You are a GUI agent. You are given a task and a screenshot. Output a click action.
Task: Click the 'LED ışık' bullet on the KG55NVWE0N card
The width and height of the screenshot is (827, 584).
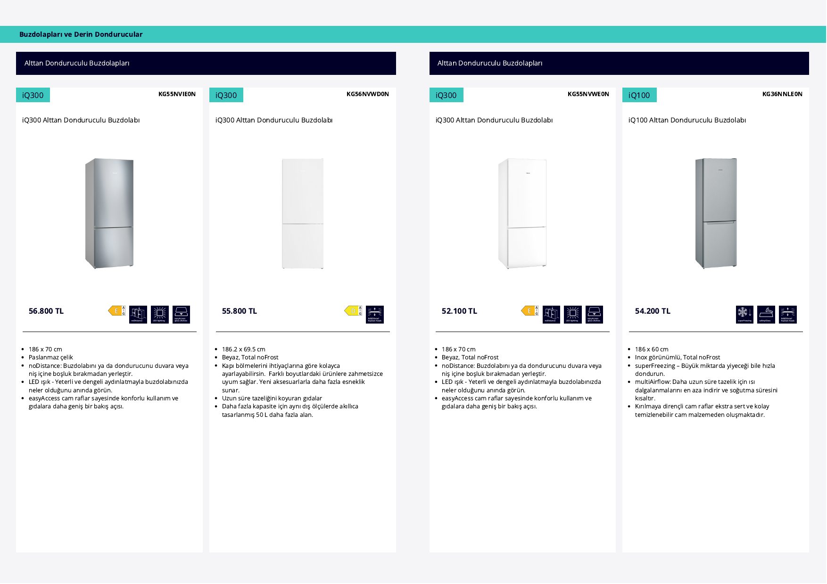click(521, 386)
